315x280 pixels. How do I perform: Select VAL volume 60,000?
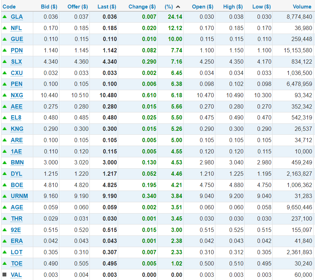point(303,275)
